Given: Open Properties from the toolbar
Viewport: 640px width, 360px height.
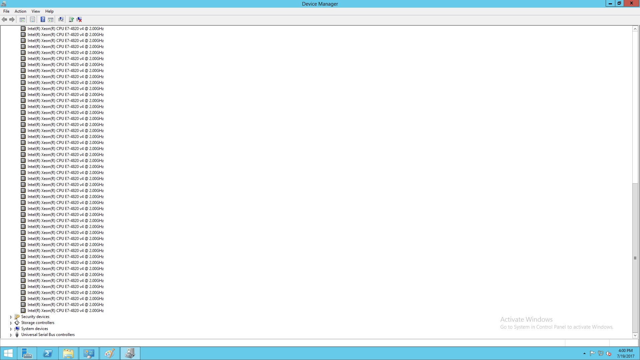Looking at the screenshot, I should (32, 20).
